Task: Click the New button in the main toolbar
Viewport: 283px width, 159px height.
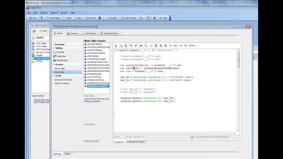Action: click(78, 18)
